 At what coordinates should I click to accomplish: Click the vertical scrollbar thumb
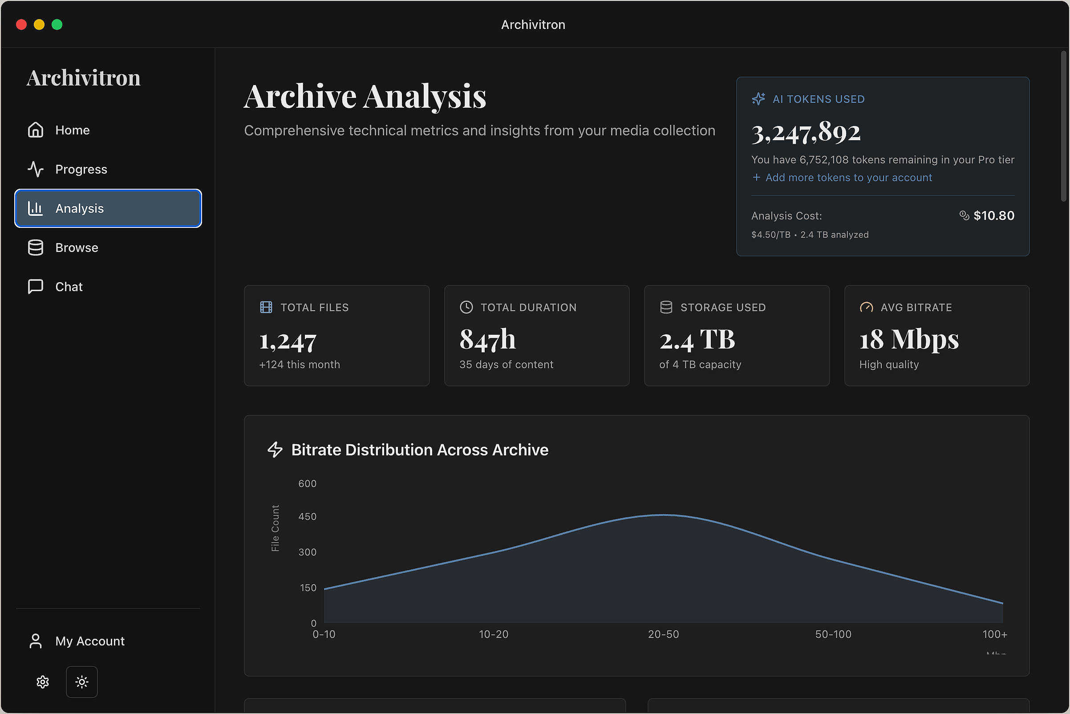(x=1064, y=126)
